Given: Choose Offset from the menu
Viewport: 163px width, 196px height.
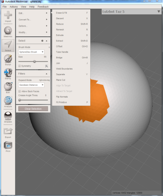Looking at the screenshot, I should point(71,47).
